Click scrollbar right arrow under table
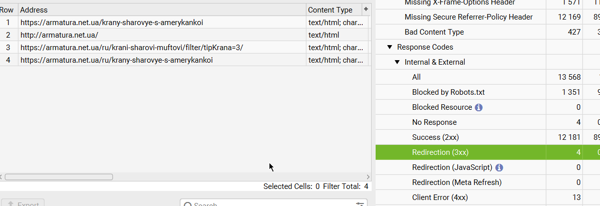Viewport: 600px width, 206px height. click(x=368, y=177)
